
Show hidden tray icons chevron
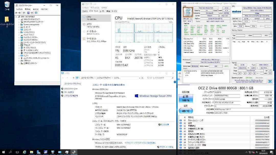246,152
